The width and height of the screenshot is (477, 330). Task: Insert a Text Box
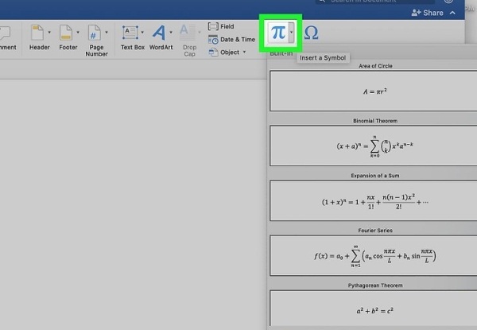pos(131,33)
